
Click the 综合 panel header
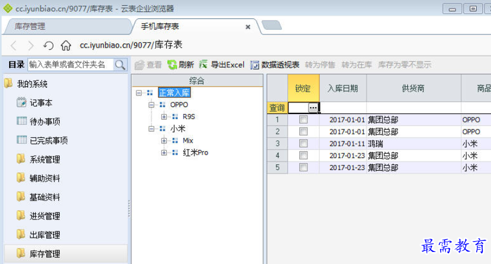[x=197, y=81]
